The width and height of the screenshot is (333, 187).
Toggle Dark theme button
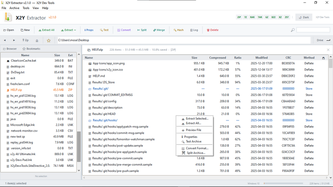(x=304, y=17)
